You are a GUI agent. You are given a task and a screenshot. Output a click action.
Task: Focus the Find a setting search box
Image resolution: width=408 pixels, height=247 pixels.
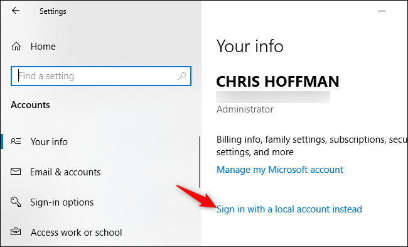(x=101, y=76)
